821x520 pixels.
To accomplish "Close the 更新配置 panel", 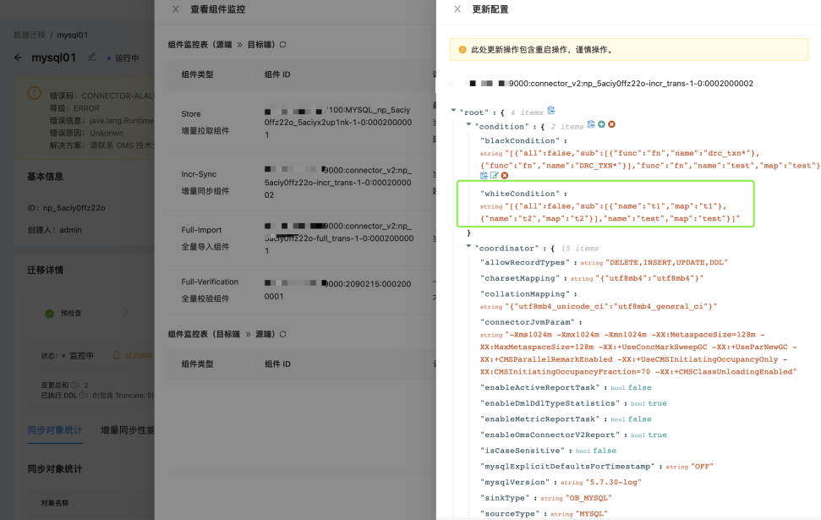I will click(x=457, y=9).
